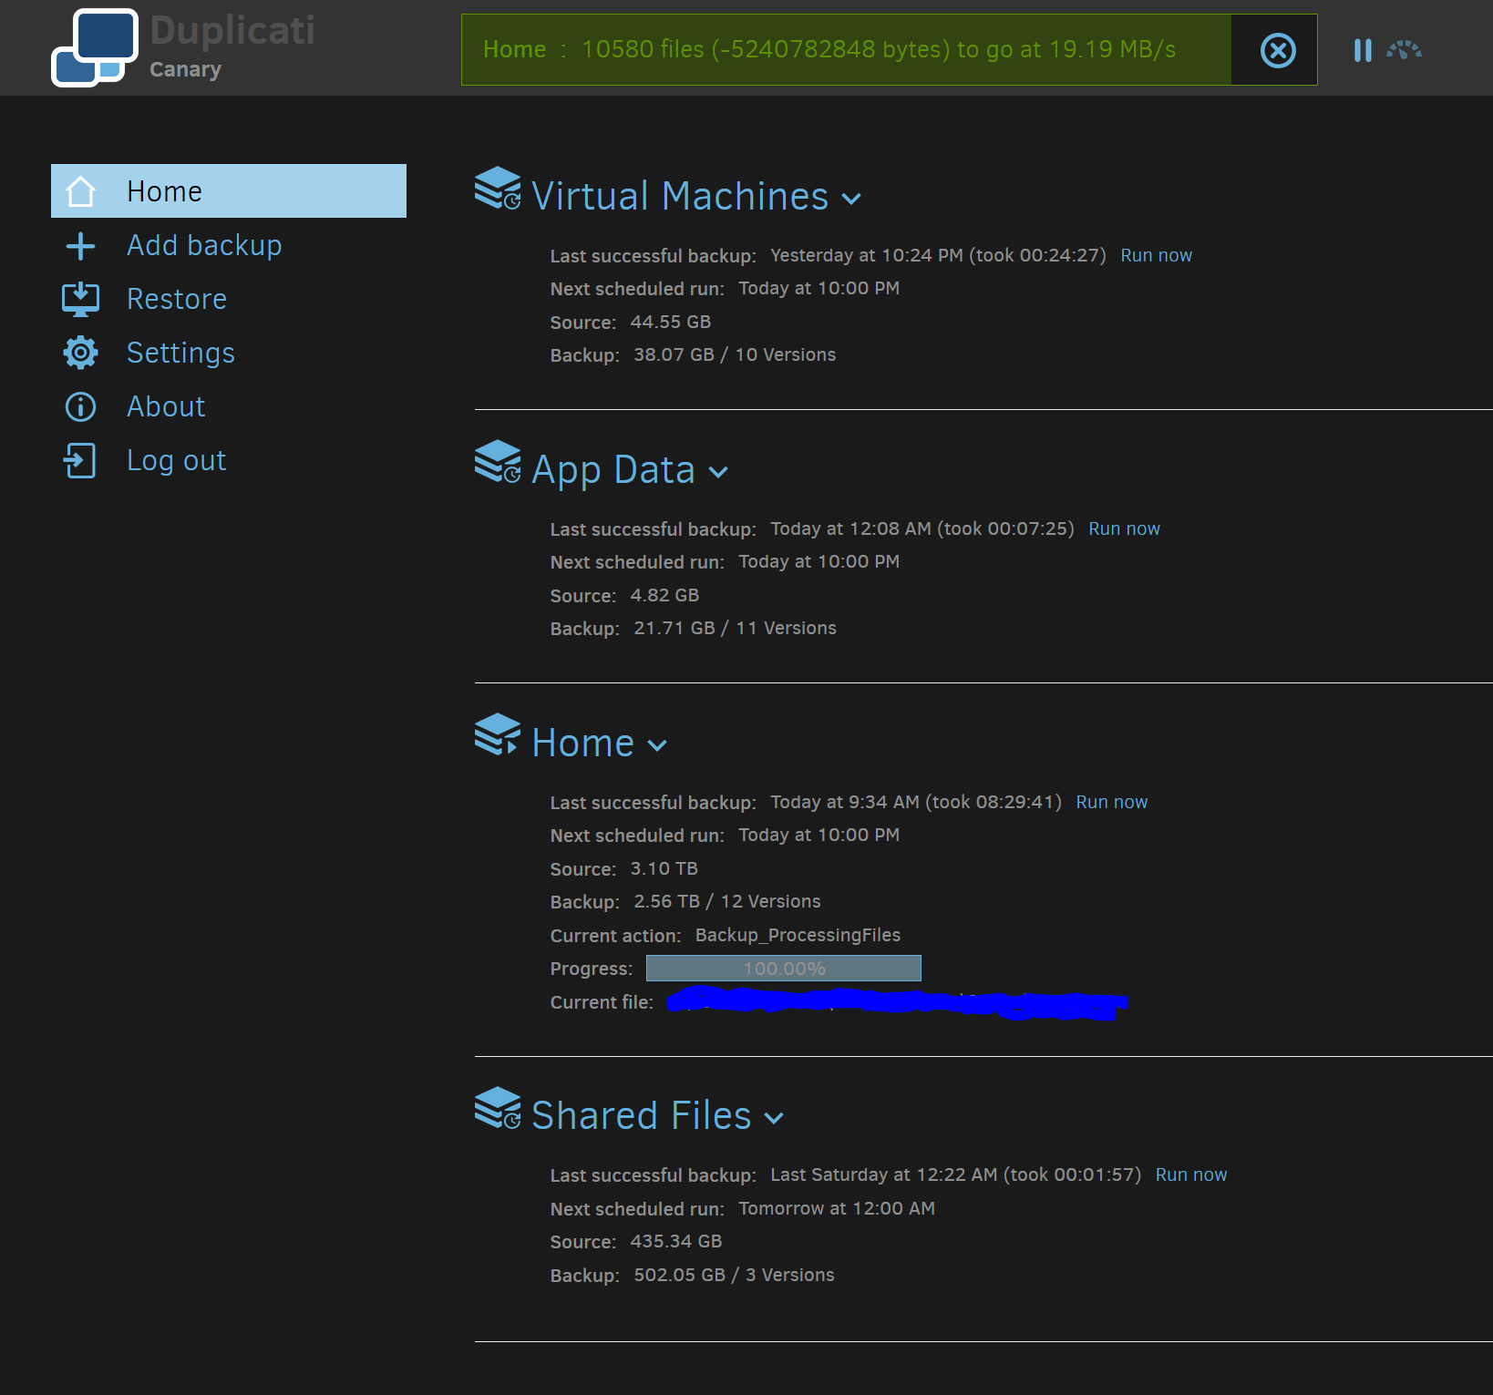This screenshot has height=1395, width=1493.
Task: Click the 100.00% progress bar
Action: 784,969
